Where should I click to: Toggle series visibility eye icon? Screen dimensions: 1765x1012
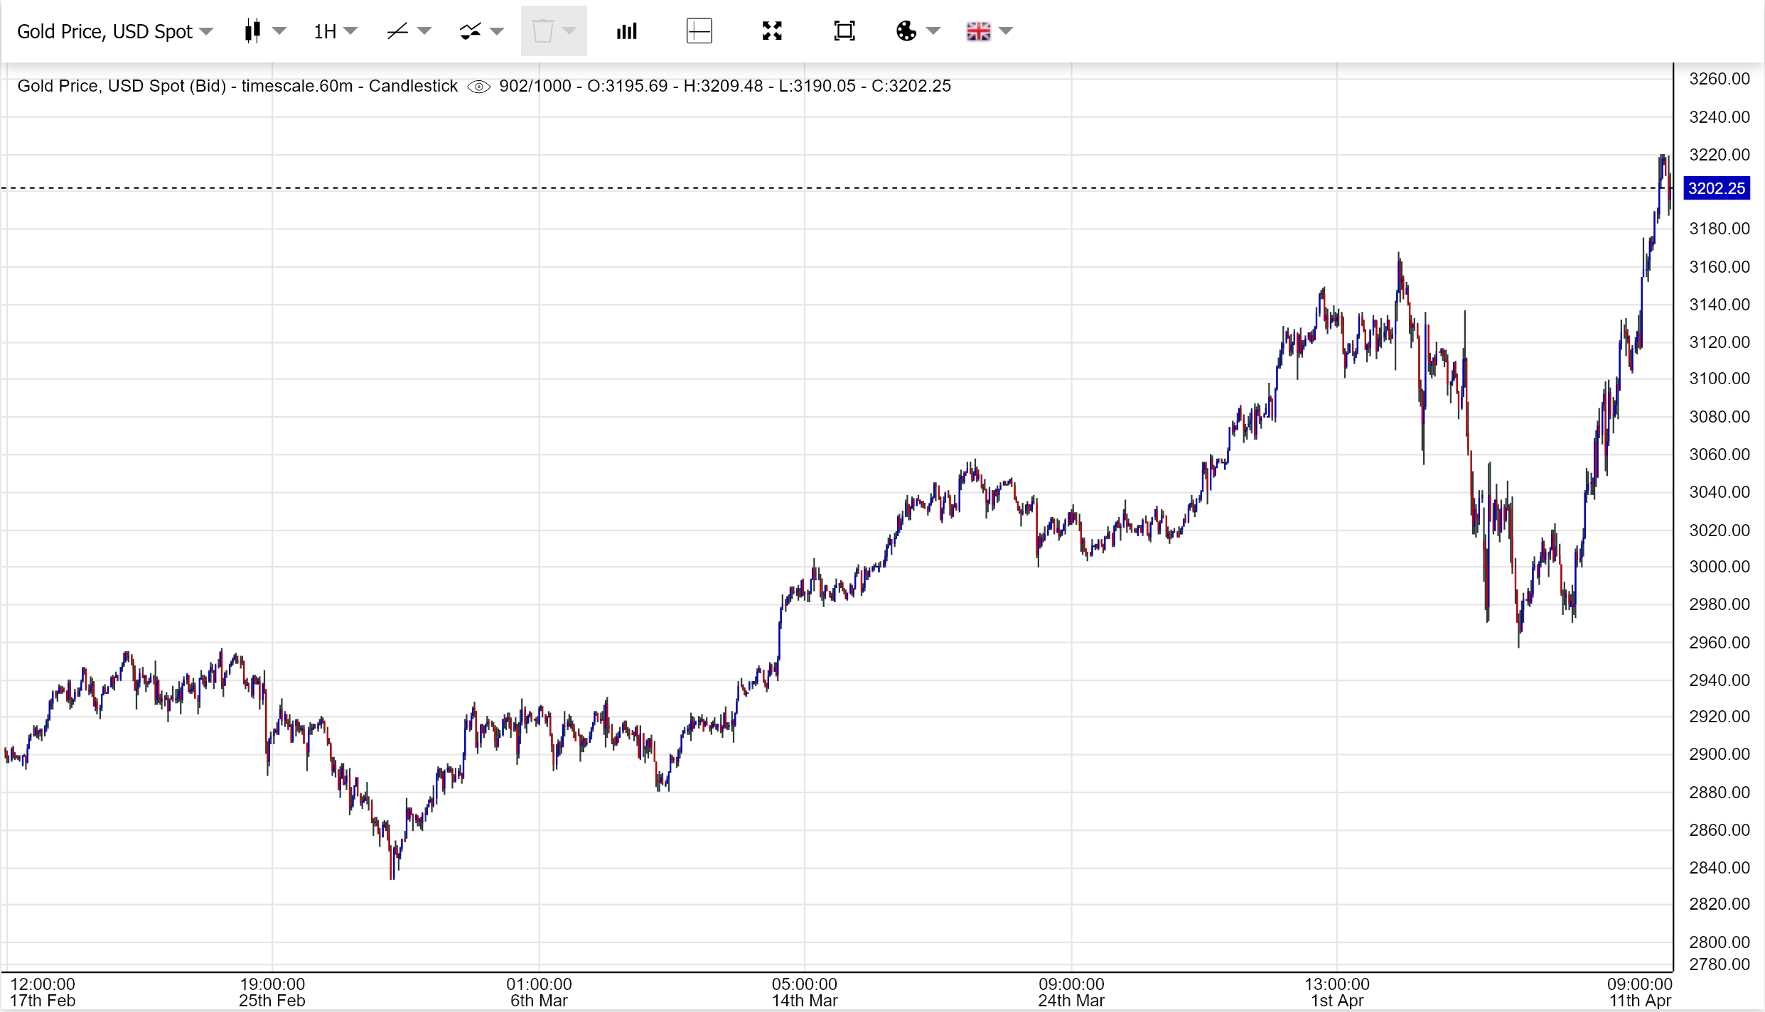coord(479,87)
